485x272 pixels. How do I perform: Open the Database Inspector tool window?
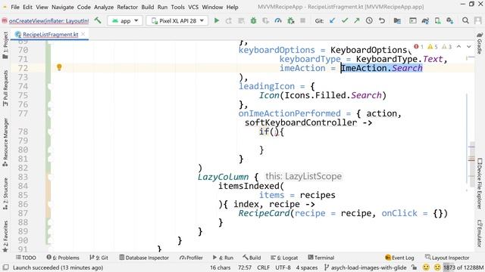[x=144, y=258]
